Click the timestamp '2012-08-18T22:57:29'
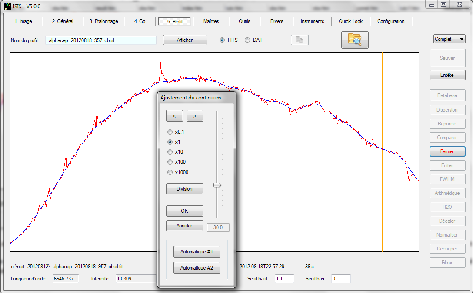The image size is (473, 293). click(262, 267)
